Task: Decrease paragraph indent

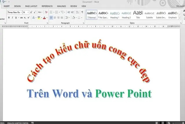Action: point(69,12)
